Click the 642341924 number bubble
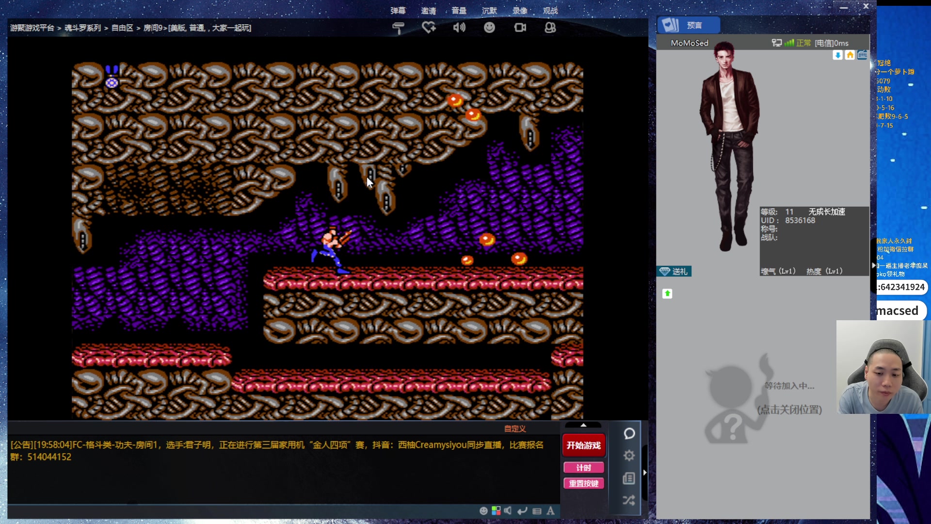 [902, 287]
